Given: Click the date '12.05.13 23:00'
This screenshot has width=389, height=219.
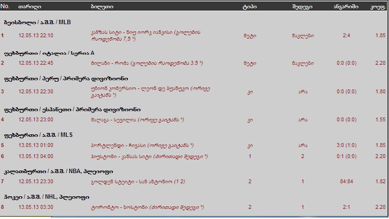Looking at the screenshot, I should (x=36, y=119).
